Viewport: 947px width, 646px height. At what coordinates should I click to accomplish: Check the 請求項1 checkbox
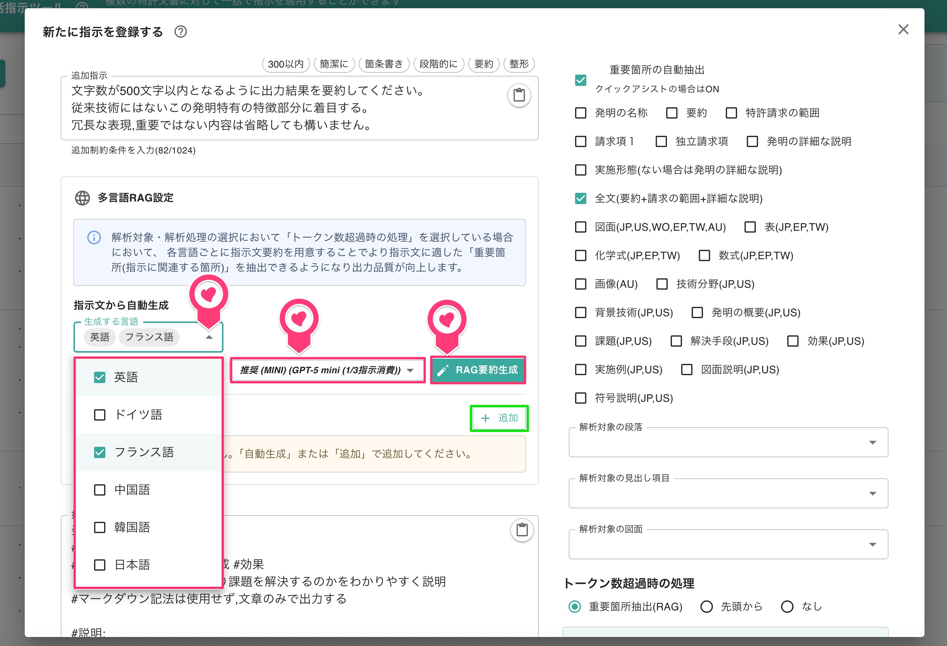(x=581, y=141)
